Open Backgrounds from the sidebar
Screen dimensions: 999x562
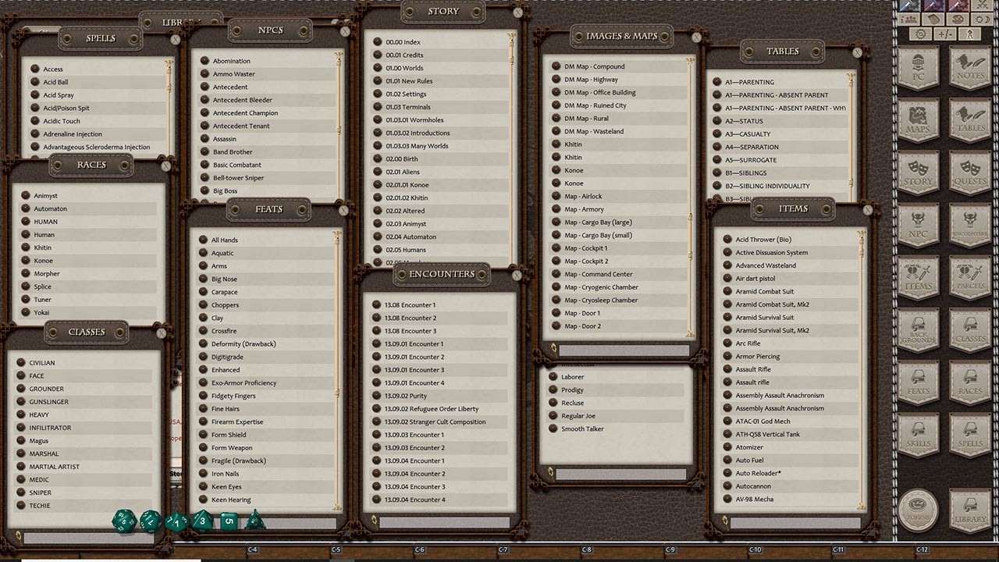coord(919,328)
